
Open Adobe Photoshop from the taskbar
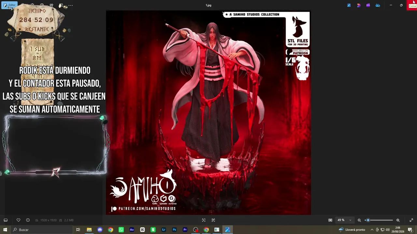tap(174, 230)
